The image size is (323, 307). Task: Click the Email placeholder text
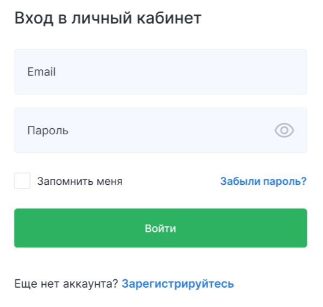click(x=42, y=72)
